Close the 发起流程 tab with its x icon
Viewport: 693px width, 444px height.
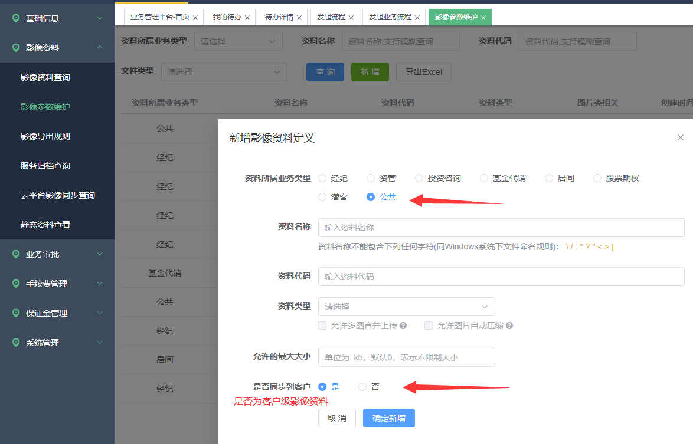click(x=351, y=18)
